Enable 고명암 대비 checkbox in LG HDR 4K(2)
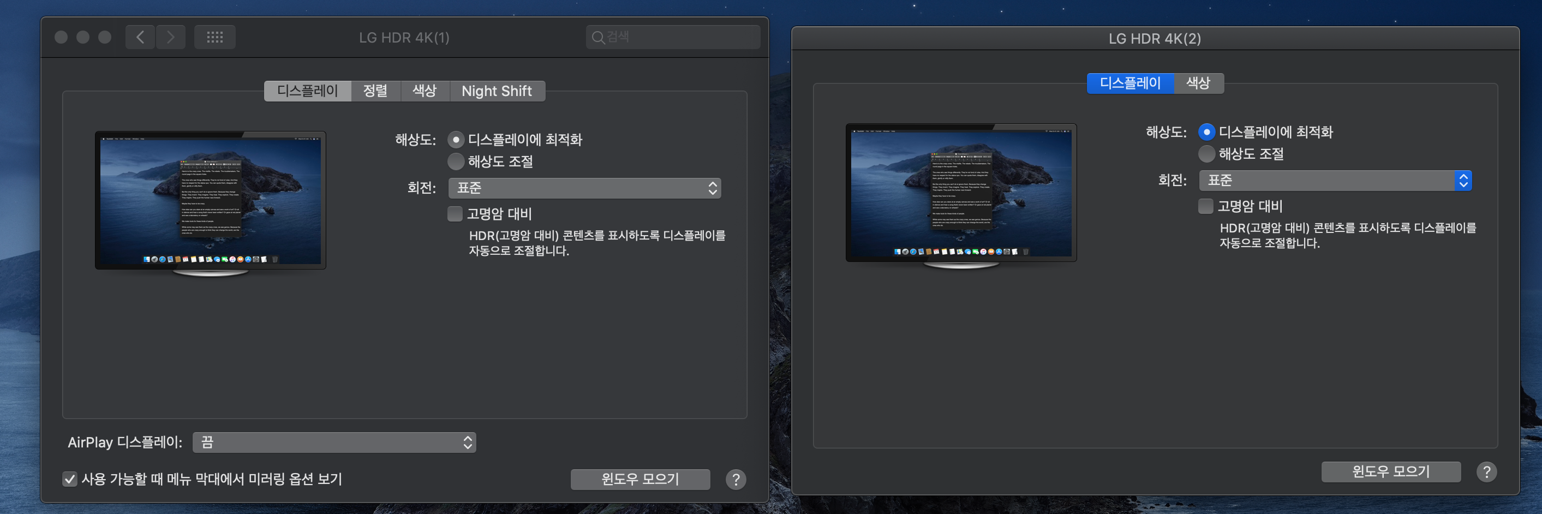Screen dimensions: 1542x514 point(1205,206)
